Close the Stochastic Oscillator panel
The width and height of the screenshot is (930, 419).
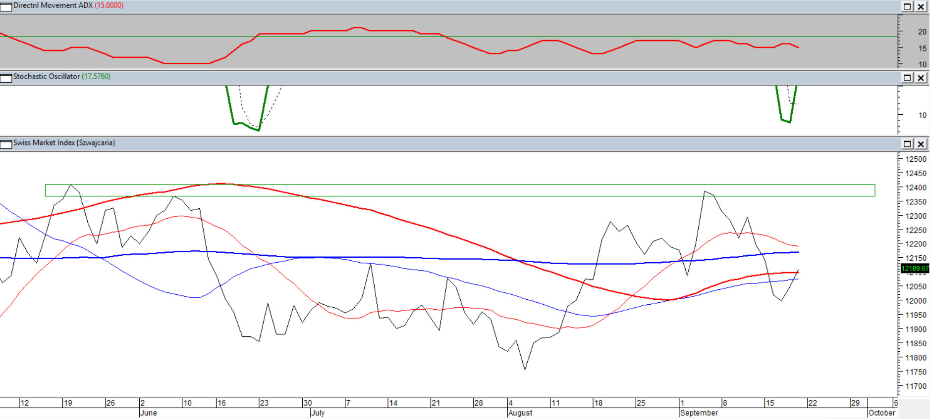click(921, 78)
